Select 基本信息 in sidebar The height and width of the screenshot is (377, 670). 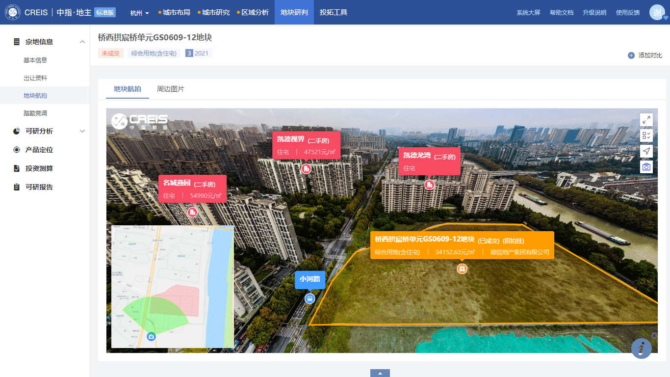(x=35, y=60)
